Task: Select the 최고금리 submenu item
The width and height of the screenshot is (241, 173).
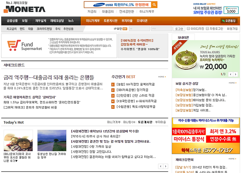Action: (x=11, y=29)
